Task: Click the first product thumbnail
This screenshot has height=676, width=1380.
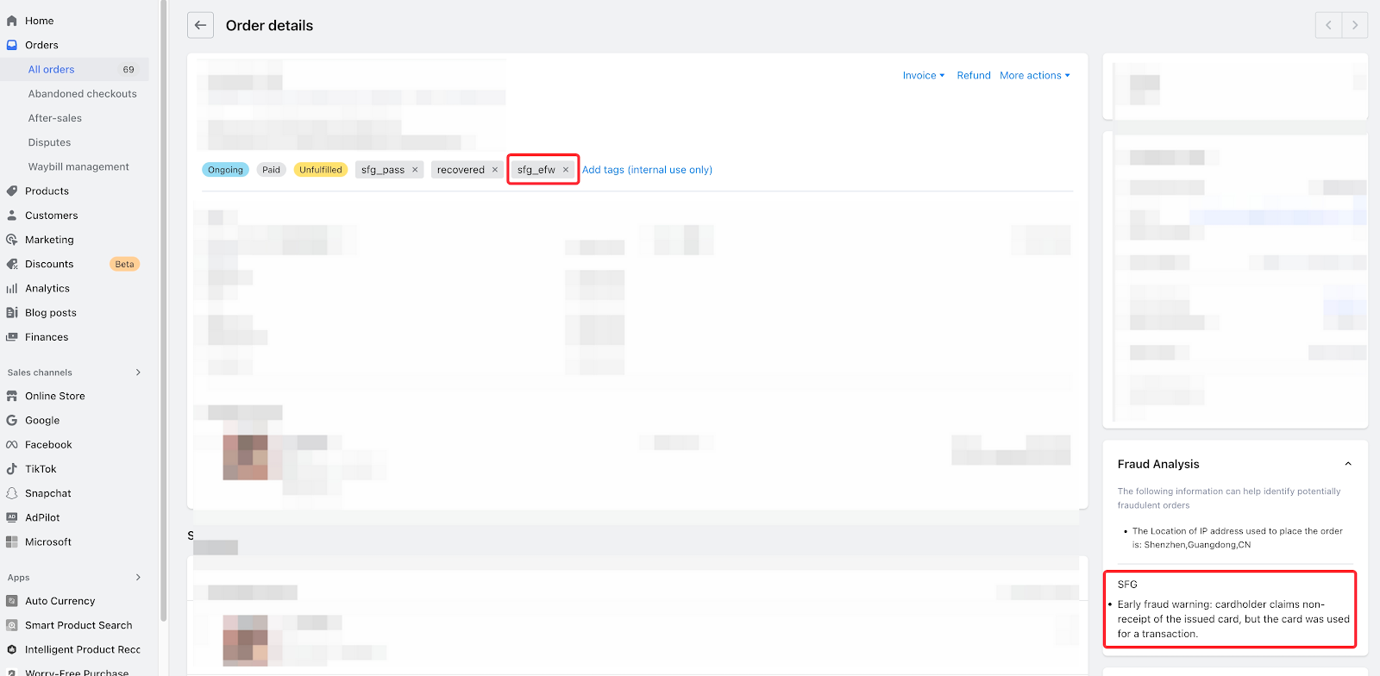Action: point(245,457)
